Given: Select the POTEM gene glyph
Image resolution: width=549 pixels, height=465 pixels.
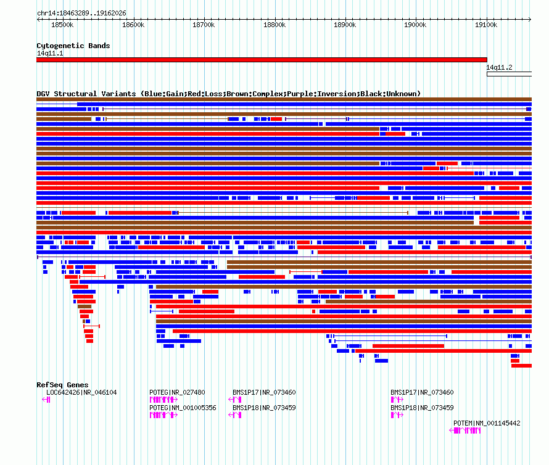Looking at the screenshot, I should point(465,430).
